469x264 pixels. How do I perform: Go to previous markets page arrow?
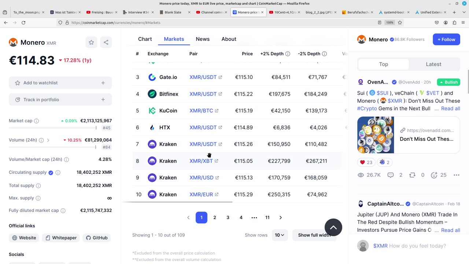pyautogui.click(x=188, y=217)
